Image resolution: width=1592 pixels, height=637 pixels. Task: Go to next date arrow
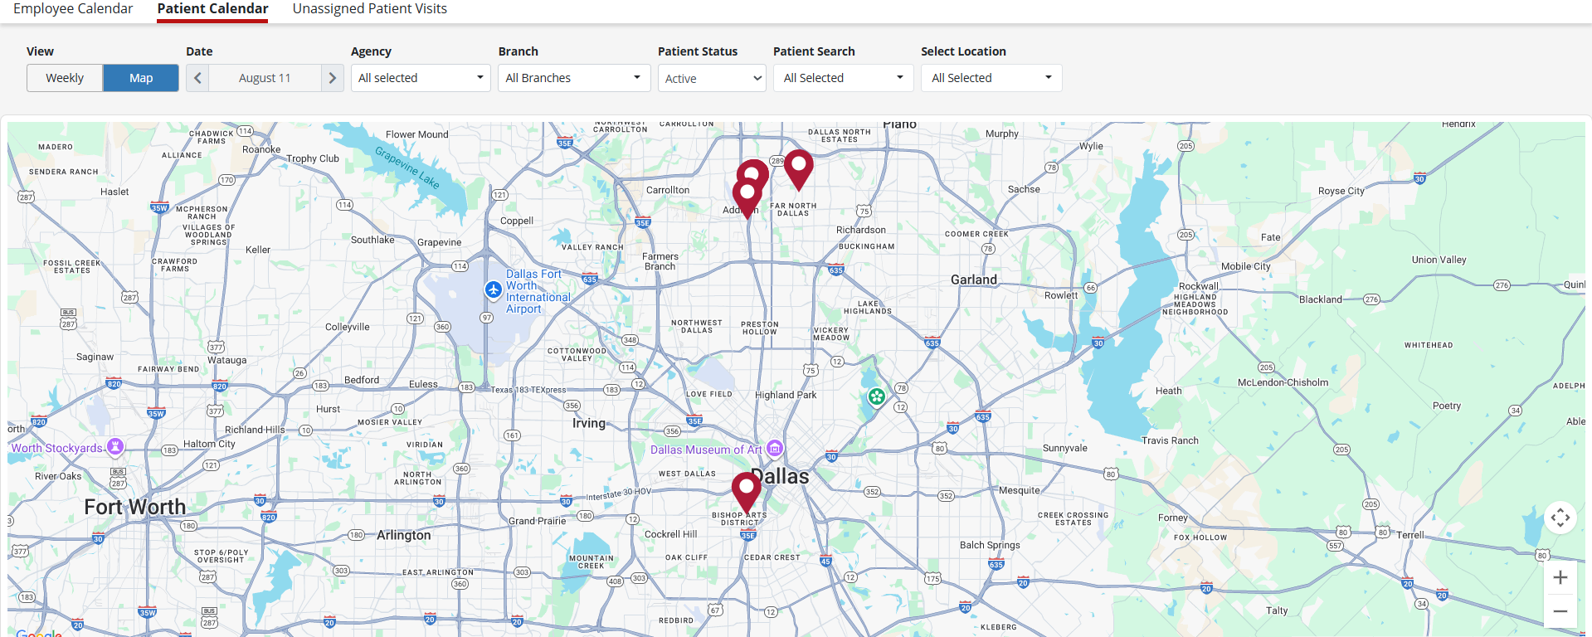(333, 78)
